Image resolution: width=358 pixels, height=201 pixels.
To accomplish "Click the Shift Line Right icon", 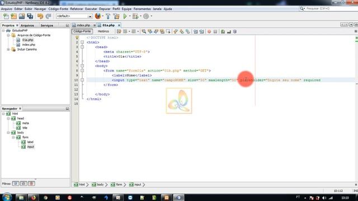I will 201,31.
